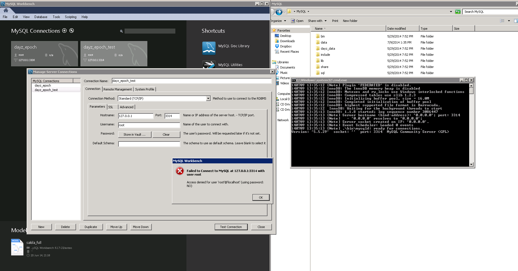The image size is (518, 271).
Task: Click cmd window scrollbar down arrow
Action: pos(471,164)
